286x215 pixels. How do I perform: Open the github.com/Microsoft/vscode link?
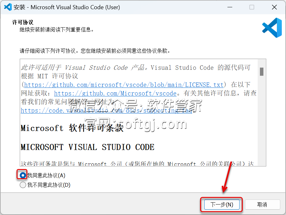115,94
